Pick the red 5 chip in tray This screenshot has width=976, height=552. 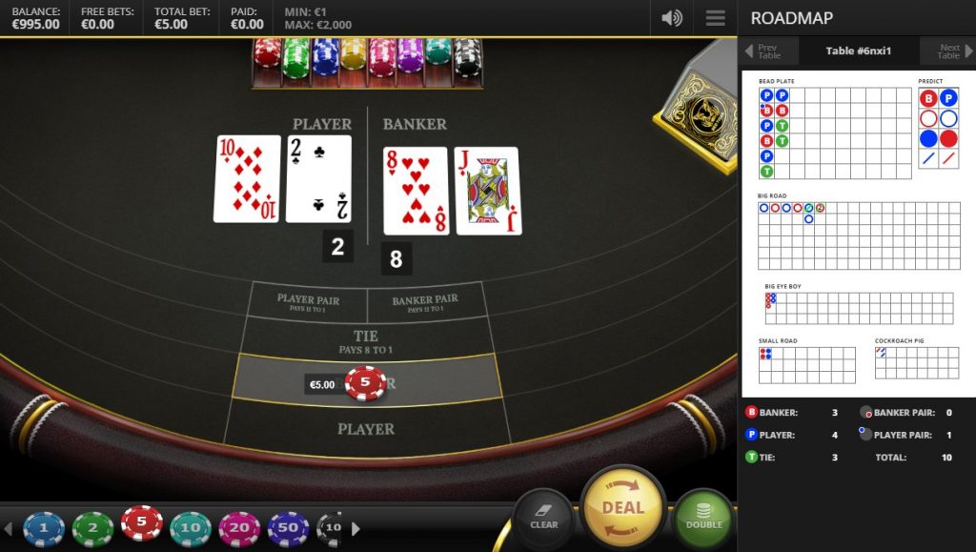pyautogui.click(x=141, y=522)
